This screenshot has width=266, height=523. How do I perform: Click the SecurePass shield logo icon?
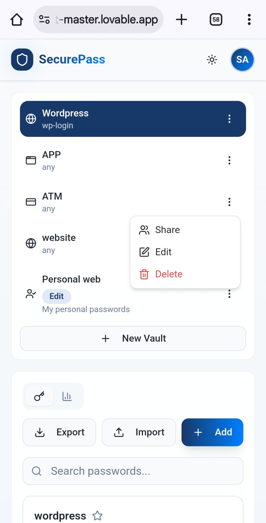click(22, 60)
